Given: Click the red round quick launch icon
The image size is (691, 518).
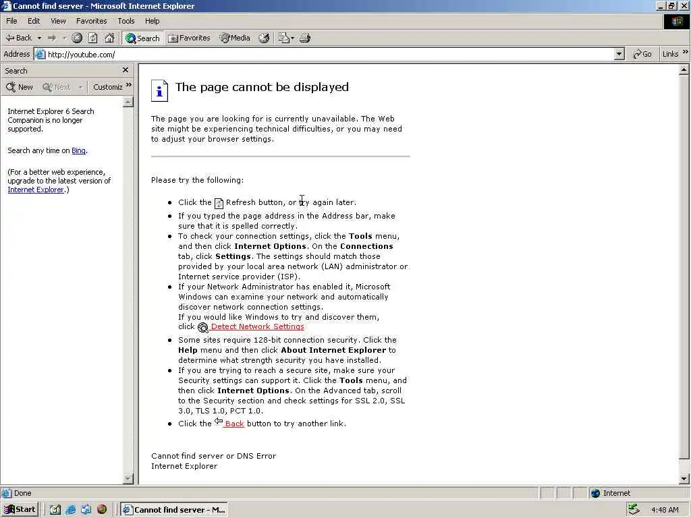Looking at the screenshot, I should (x=102, y=510).
